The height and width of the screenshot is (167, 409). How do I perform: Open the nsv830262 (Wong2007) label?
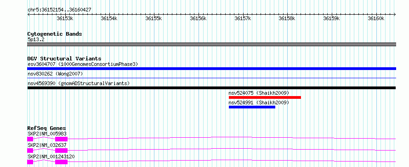click(55, 74)
